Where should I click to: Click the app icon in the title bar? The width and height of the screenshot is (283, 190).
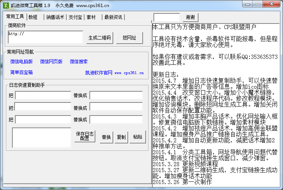6,5
